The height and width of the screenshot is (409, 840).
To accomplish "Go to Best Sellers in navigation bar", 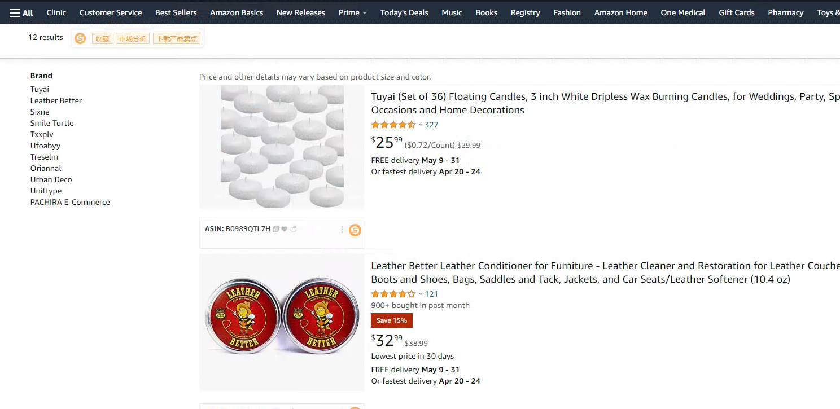I will pos(176,12).
